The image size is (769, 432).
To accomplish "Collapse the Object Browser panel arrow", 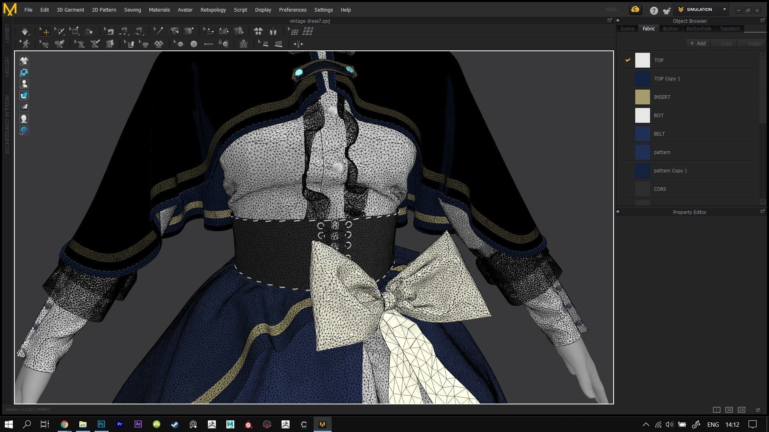I will (618, 20).
